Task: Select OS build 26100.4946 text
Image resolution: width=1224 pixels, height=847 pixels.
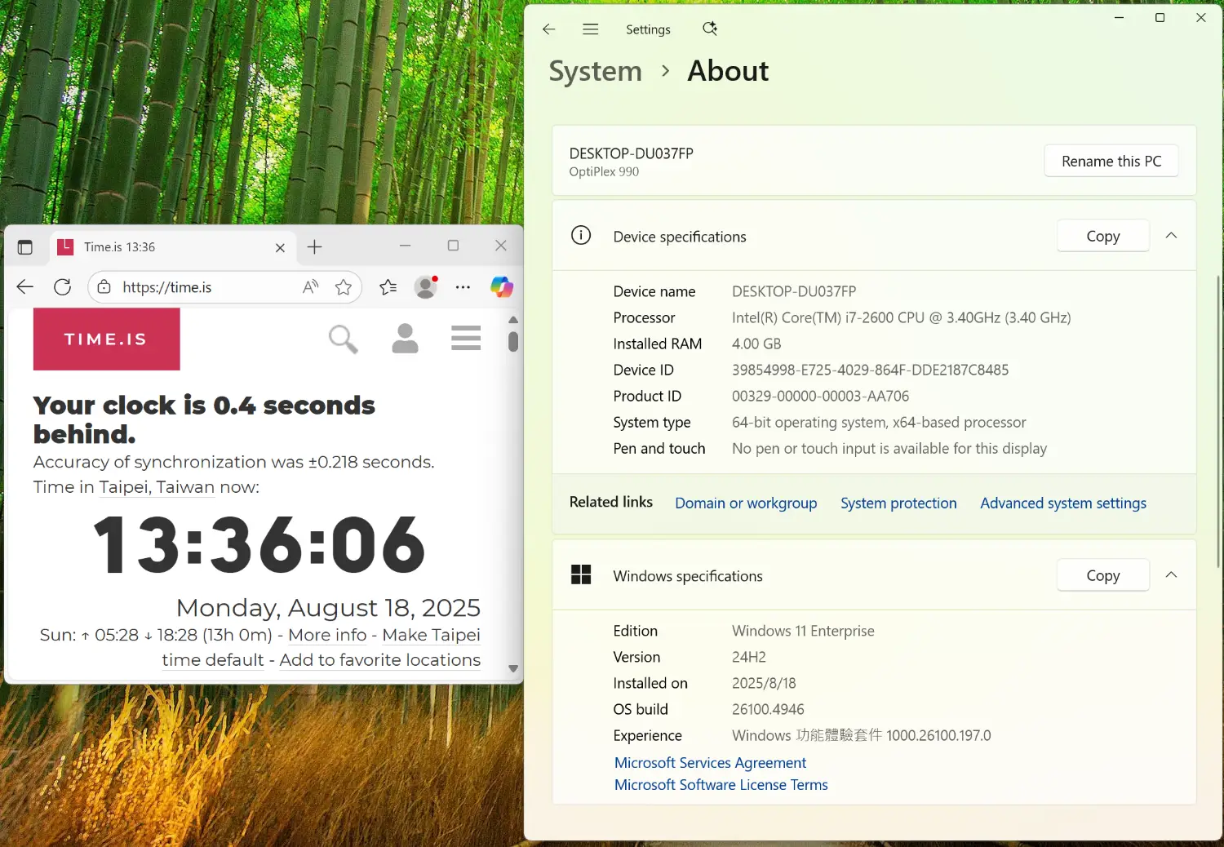Action: [768, 709]
